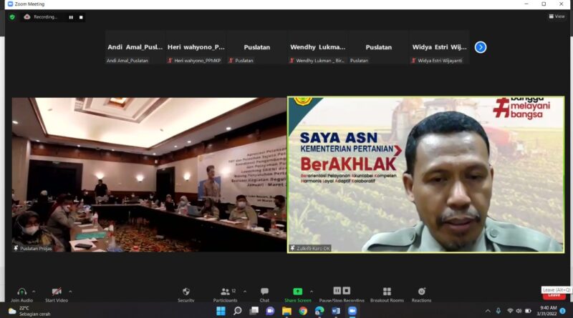This screenshot has height=318, width=573.
Task: Expand the arrow next to Participants
Action: pos(245,292)
